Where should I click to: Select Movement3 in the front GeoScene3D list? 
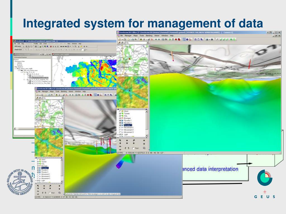tap(129, 132)
